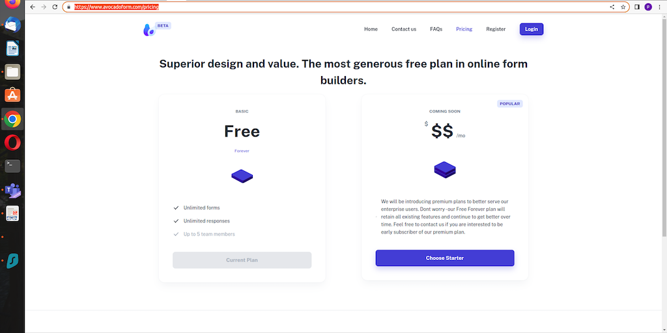667x333 pixels.
Task: Click the Avocadoform logo
Action: coord(149,29)
